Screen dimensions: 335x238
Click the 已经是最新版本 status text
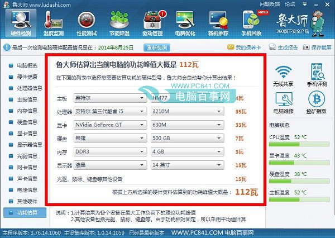[x=147, y=233]
